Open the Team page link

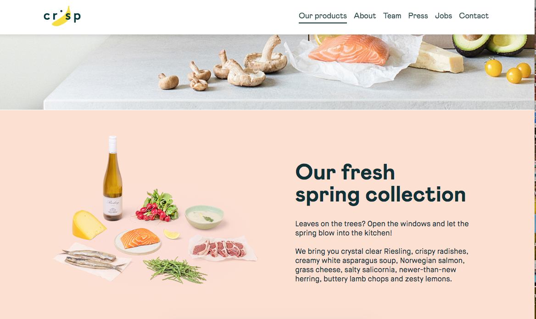click(392, 16)
